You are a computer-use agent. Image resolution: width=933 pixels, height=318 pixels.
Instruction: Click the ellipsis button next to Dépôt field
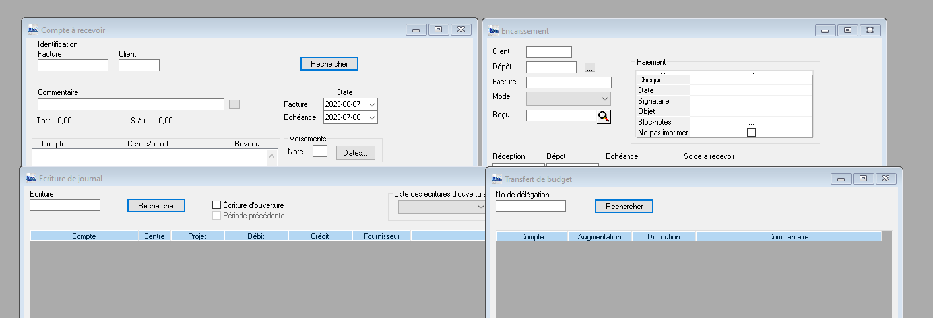coord(590,67)
